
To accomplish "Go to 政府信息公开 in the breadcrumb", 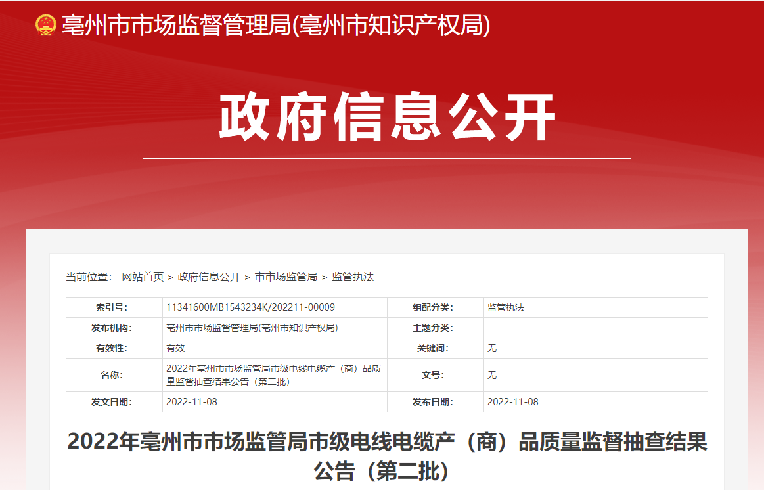I will [x=209, y=277].
